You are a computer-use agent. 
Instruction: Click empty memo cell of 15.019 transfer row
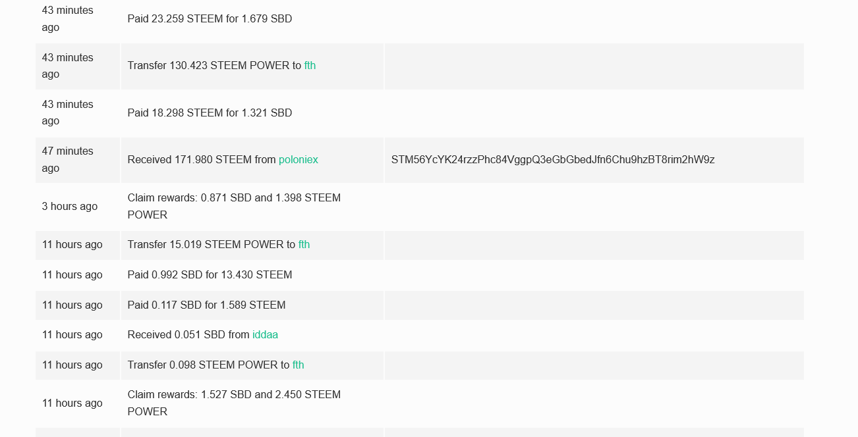[x=593, y=245]
